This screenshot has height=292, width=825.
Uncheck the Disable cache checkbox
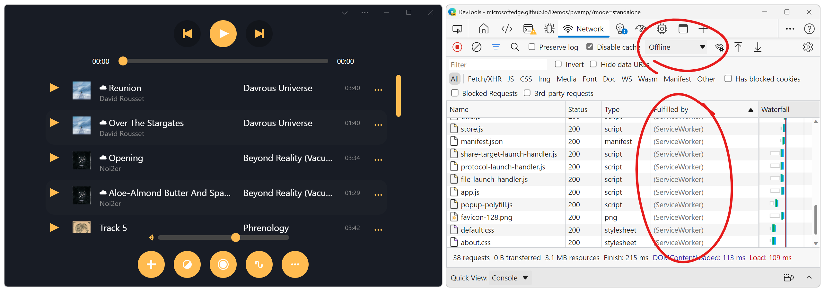point(590,47)
